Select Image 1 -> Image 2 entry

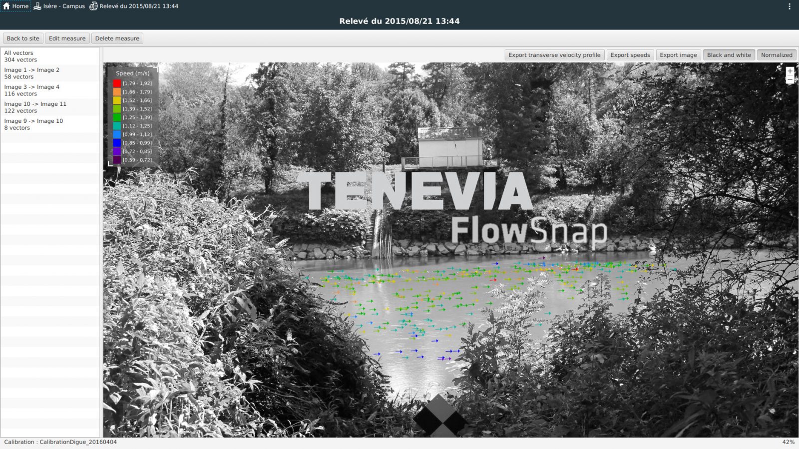(50, 73)
